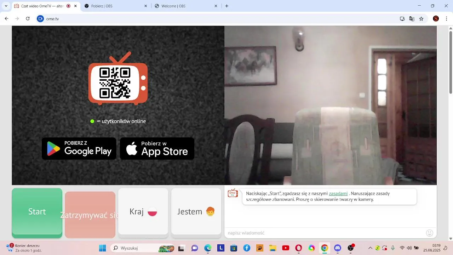Open File Explorer from the taskbar
Image resolution: width=453 pixels, height=255 pixels.
tap(273, 248)
